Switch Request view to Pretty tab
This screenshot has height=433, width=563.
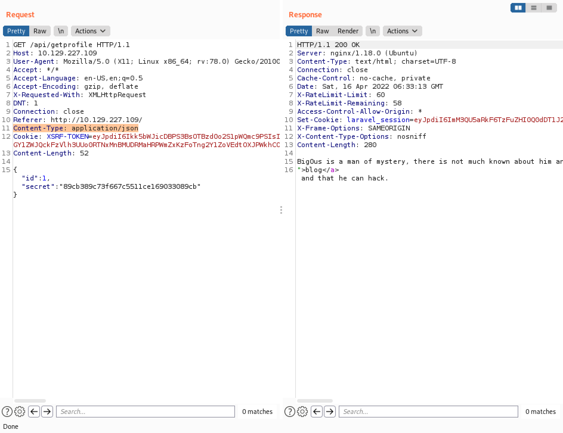click(16, 31)
